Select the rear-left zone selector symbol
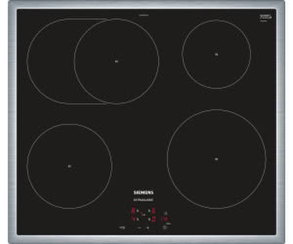 click(x=138, y=211)
